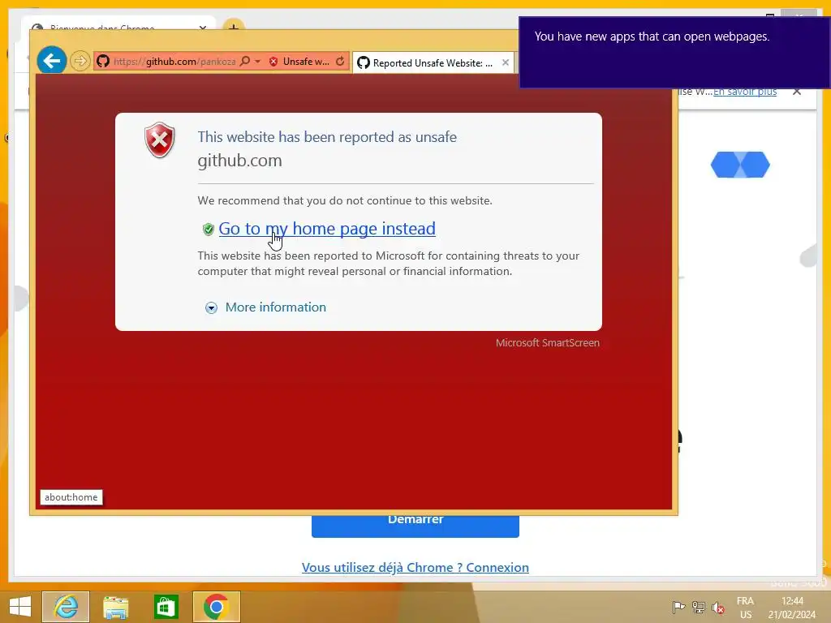The width and height of the screenshot is (831, 623).
Task: Open Windows Store from taskbar
Action: click(166, 607)
